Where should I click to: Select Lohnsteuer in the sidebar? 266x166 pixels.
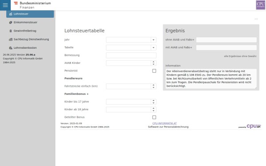pos(30,14)
